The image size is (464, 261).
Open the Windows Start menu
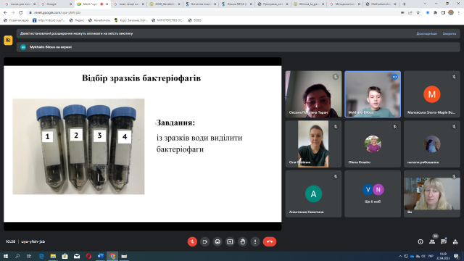click(6, 256)
